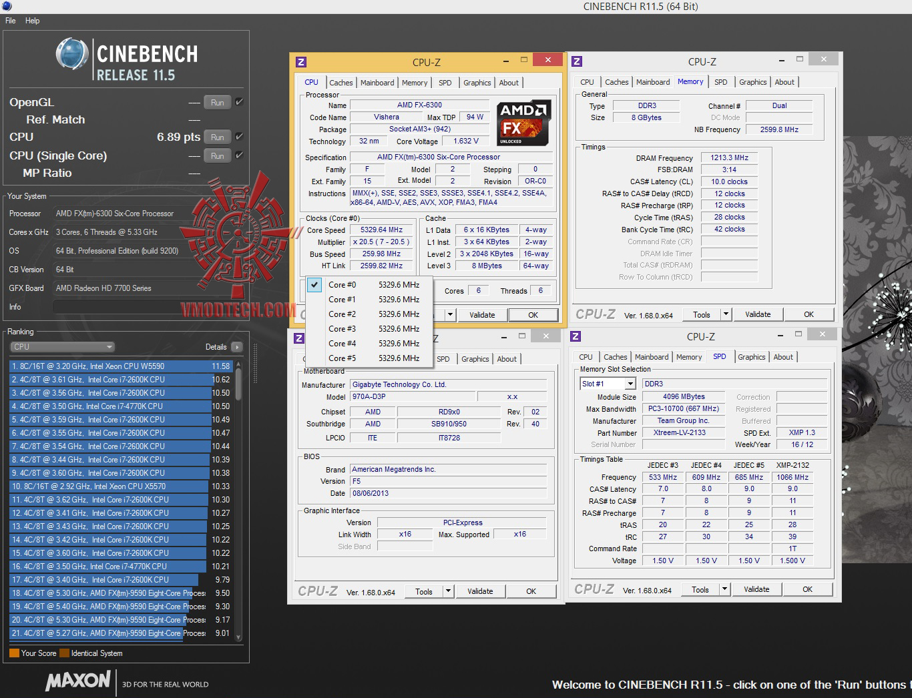
Task: Open the CPU ranking type dropdown
Action: (63, 347)
